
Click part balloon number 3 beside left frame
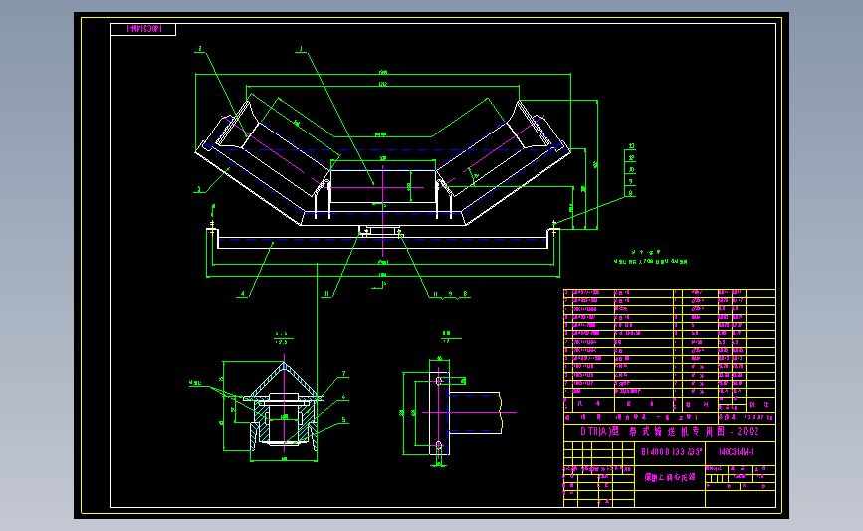pyautogui.click(x=199, y=189)
